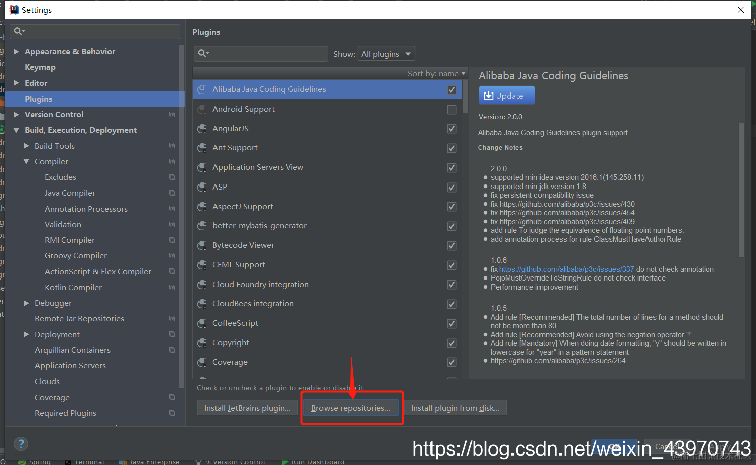Screen dimensions: 756x465
Task: Expand the Editor settings section
Action: click(x=16, y=83)
